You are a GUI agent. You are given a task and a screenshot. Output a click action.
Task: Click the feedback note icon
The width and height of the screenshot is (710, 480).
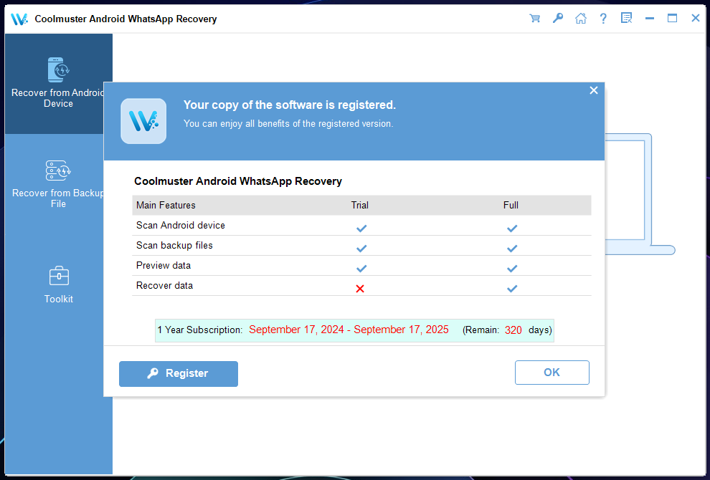(626, 19)
